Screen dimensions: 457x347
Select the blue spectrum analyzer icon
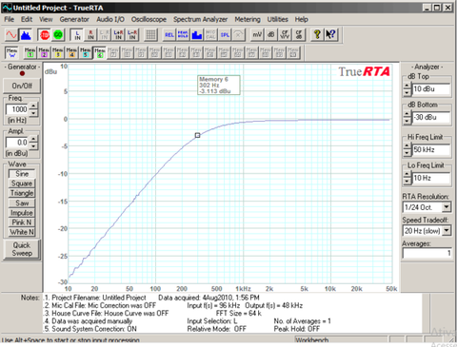(x=26, y=35)
